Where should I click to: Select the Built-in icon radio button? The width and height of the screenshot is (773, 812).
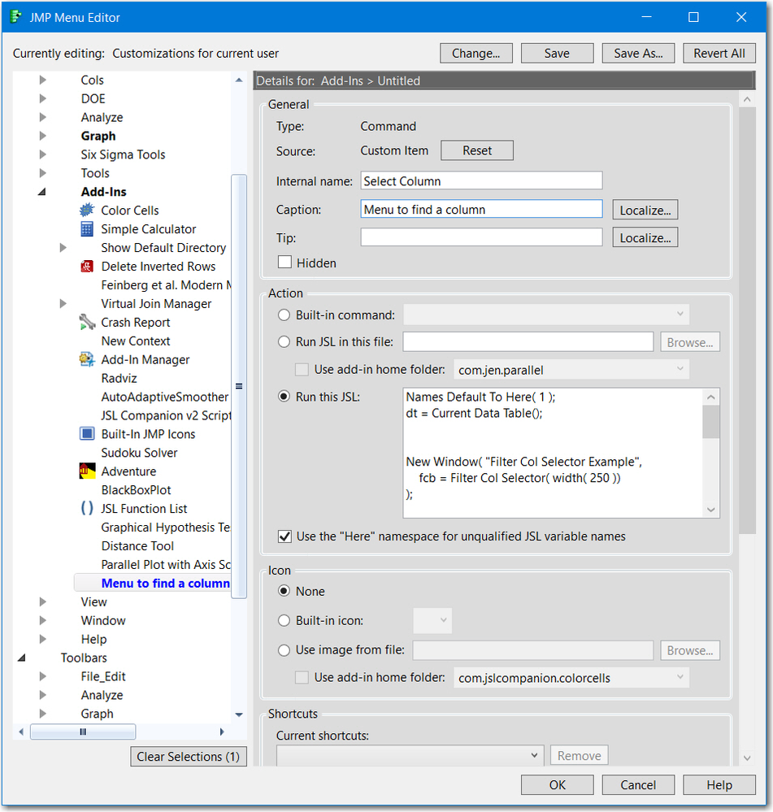pos(284,620)
